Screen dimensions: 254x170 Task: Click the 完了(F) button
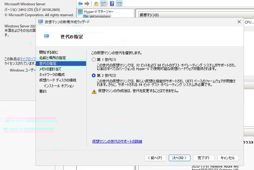tap(204, 158)
